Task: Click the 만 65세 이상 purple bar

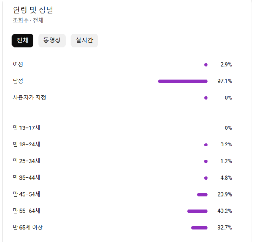Action: (x=199, y=228)
